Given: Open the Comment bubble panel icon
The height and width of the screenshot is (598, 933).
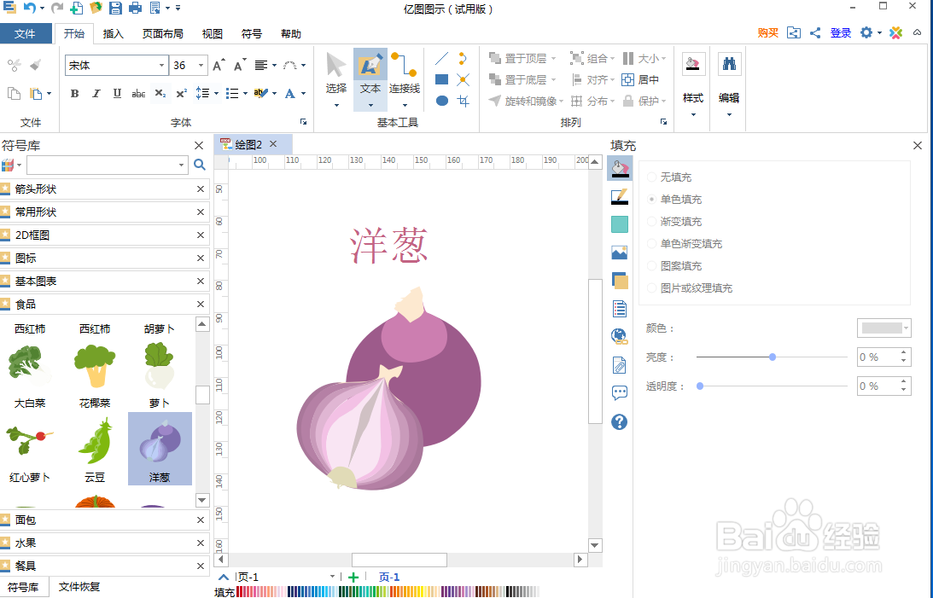Looking at the screenshot, I should [620, 393].
